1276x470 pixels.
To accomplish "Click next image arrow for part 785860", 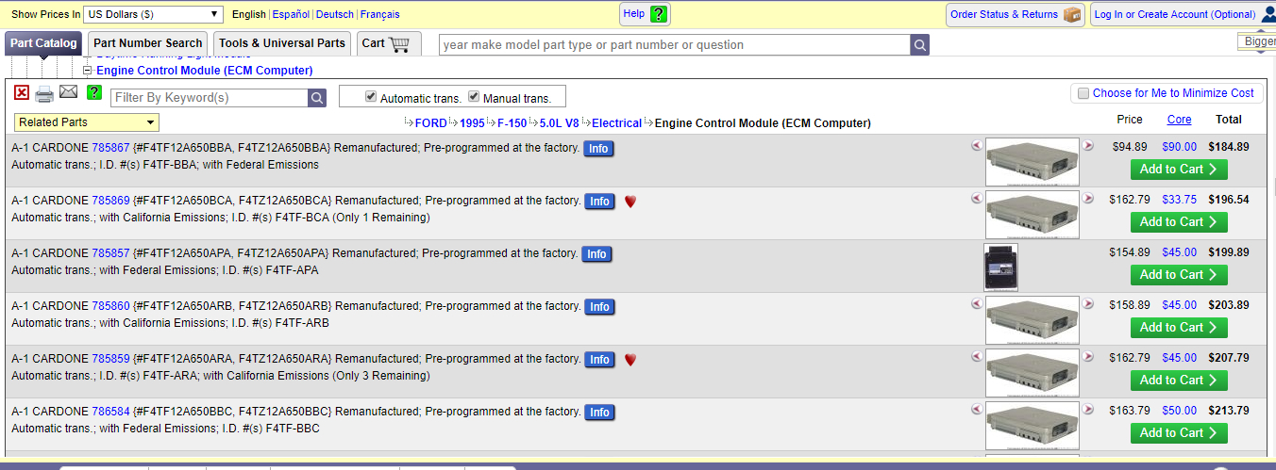I will 1088,304.
